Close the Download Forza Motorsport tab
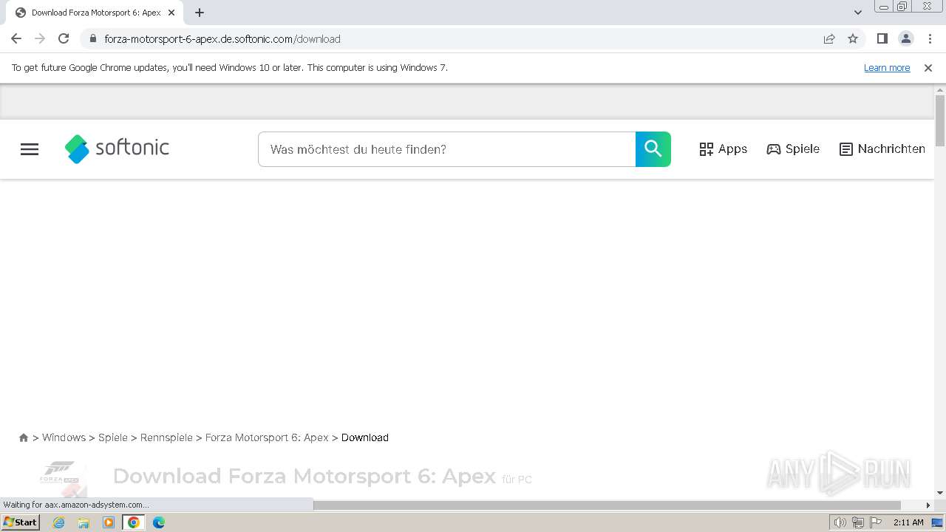This screenshot has height=532, width=946. (x=171, y=13)
